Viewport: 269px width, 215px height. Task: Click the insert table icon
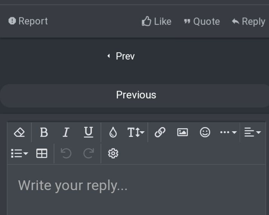[42, 154]
